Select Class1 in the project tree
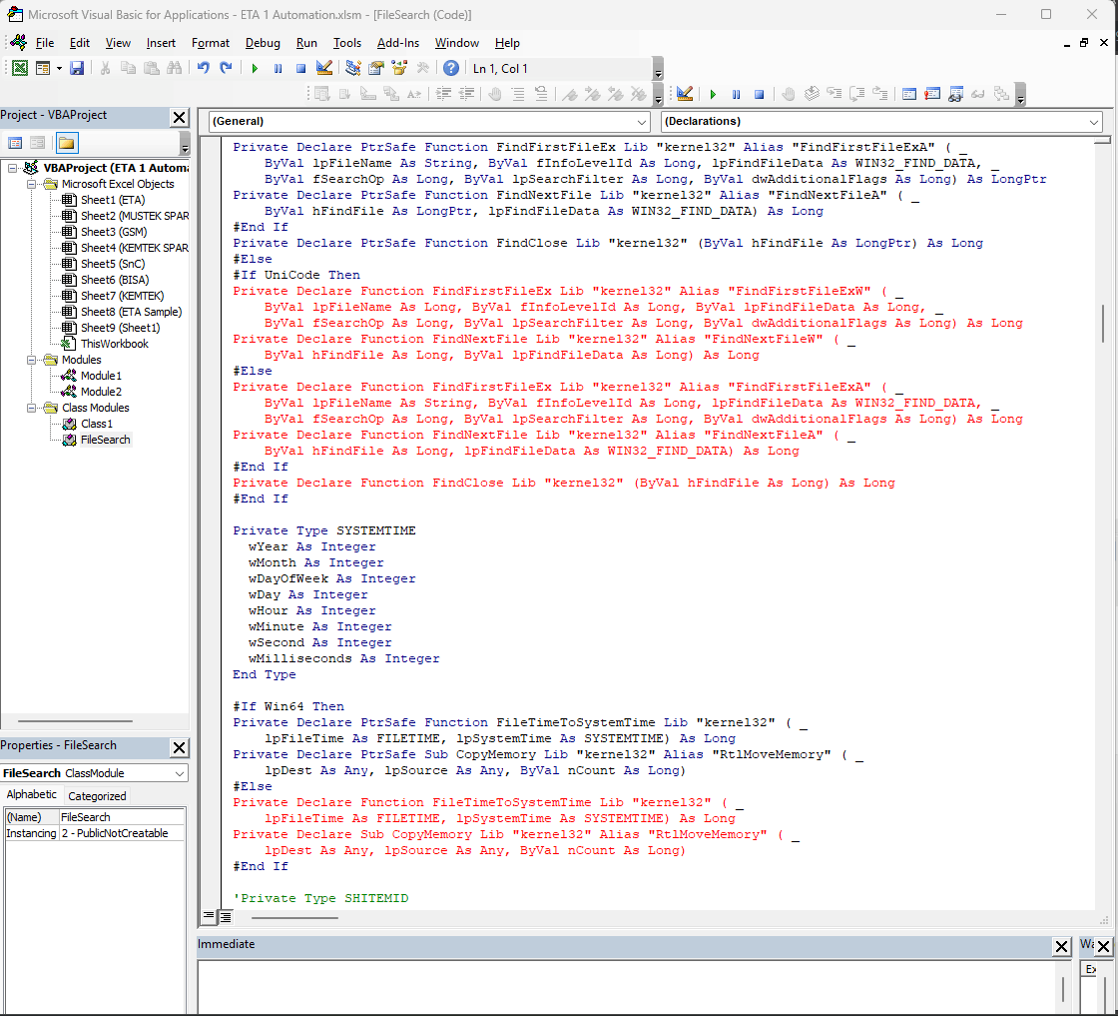Image resolution: width=1118 pixels, height=1016 pixels. 96,424
